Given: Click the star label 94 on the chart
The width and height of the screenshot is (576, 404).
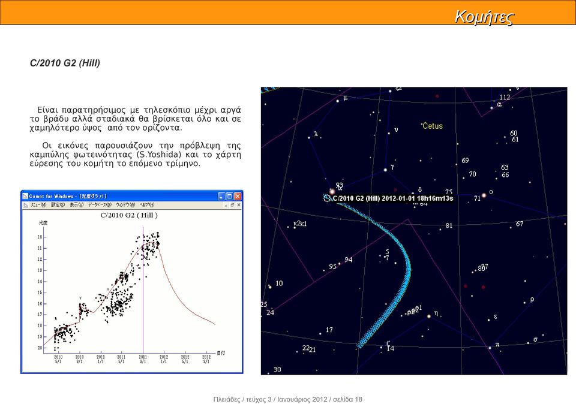Looking at the screenshot, I should 348,260.
